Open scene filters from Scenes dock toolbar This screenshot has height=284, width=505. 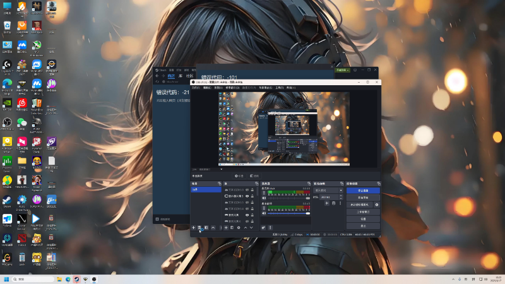coord(206,228)
